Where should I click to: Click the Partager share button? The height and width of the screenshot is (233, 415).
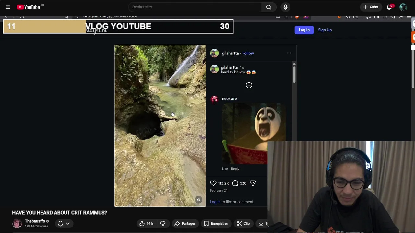tap(185, 223)
